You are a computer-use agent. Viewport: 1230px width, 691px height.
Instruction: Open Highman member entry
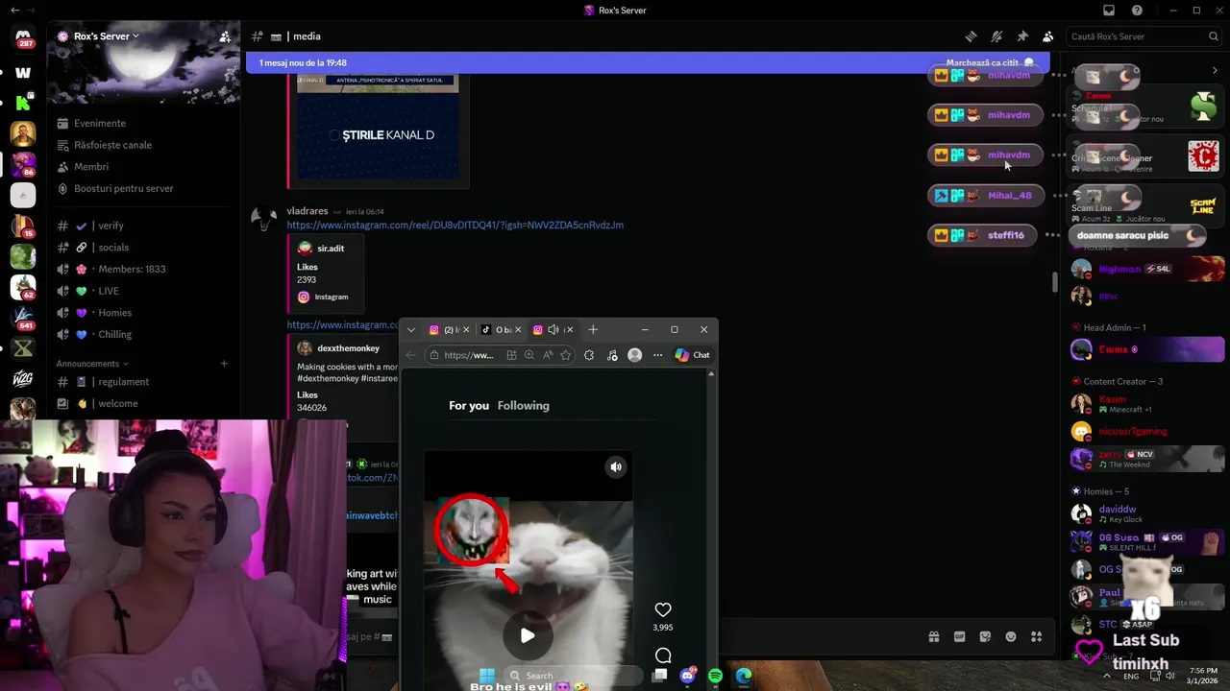(x=1147, y=269)
